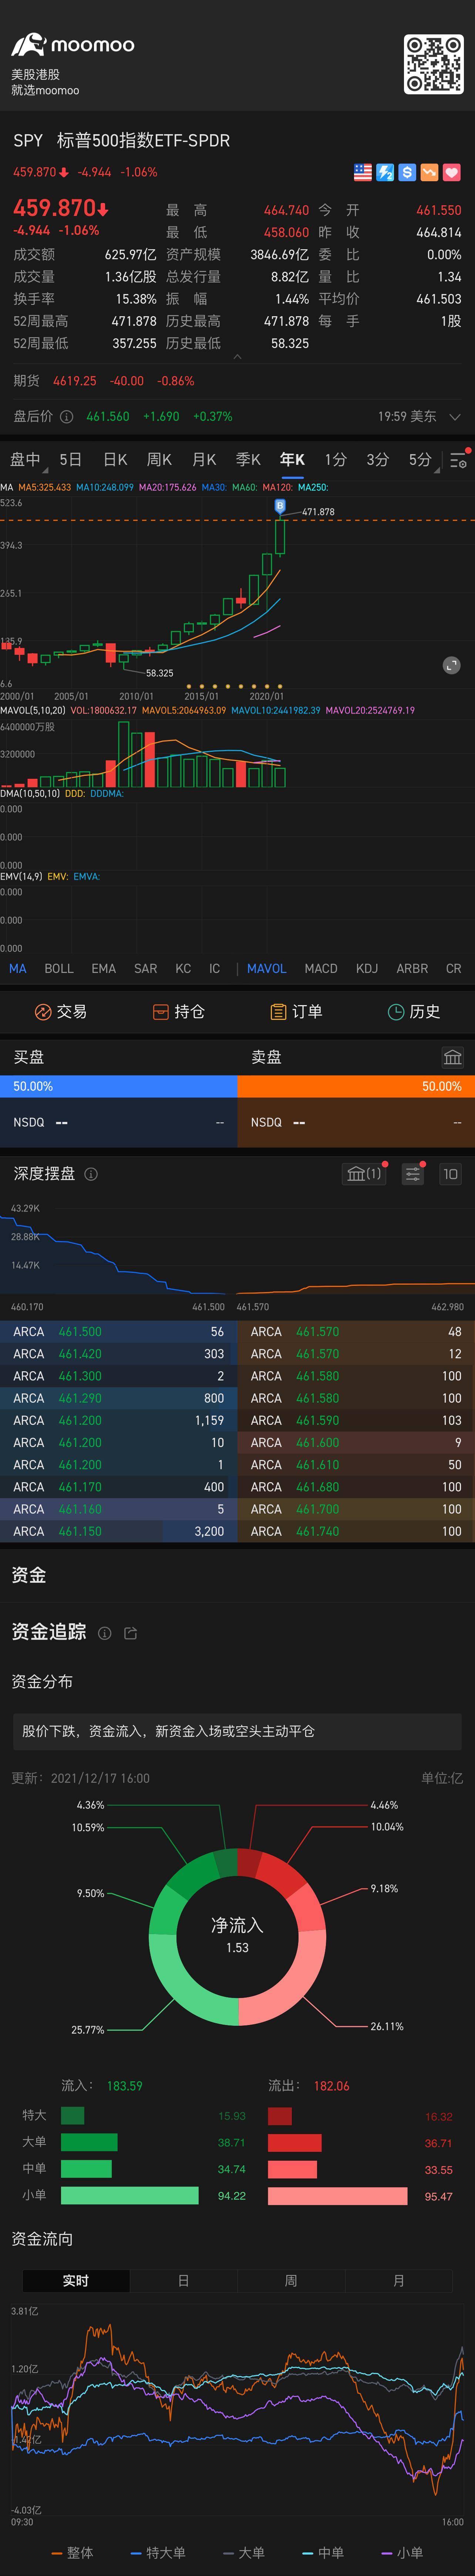This screenshot has width=475, height=2576.
Task: Select bid row ARCA 461.500 with 56
Action: coord(118,1332)
